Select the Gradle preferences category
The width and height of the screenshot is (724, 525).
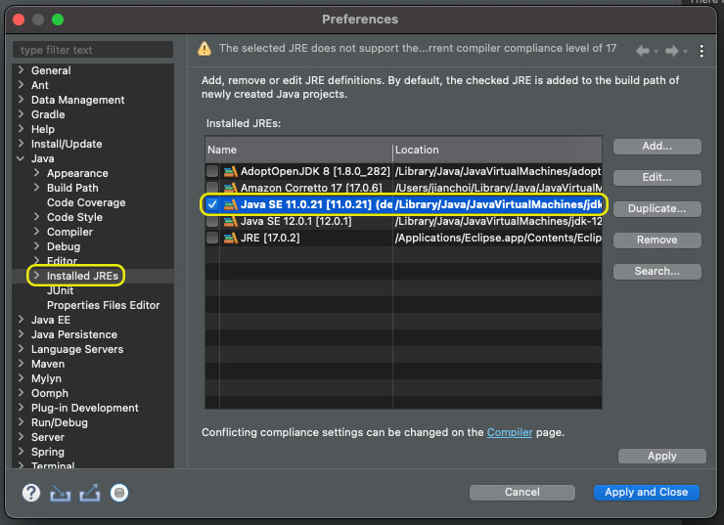(x=48, y=114)
